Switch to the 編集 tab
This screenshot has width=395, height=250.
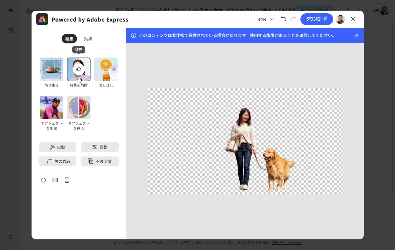click(x=69, y=39)
